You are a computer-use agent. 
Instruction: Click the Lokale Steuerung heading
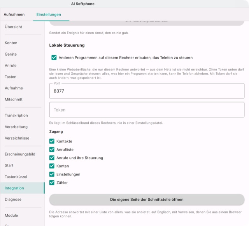point(67,45)
